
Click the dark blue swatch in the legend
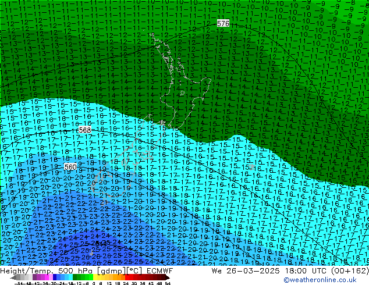[x=55, y=277]
